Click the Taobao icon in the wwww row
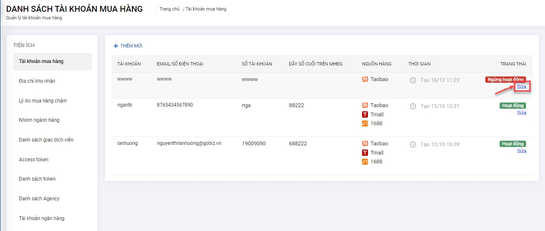 [x=365, y=79]
